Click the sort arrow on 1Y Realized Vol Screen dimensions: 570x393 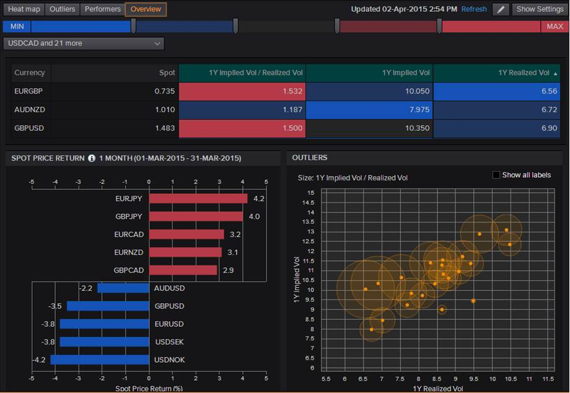(555, 73)
